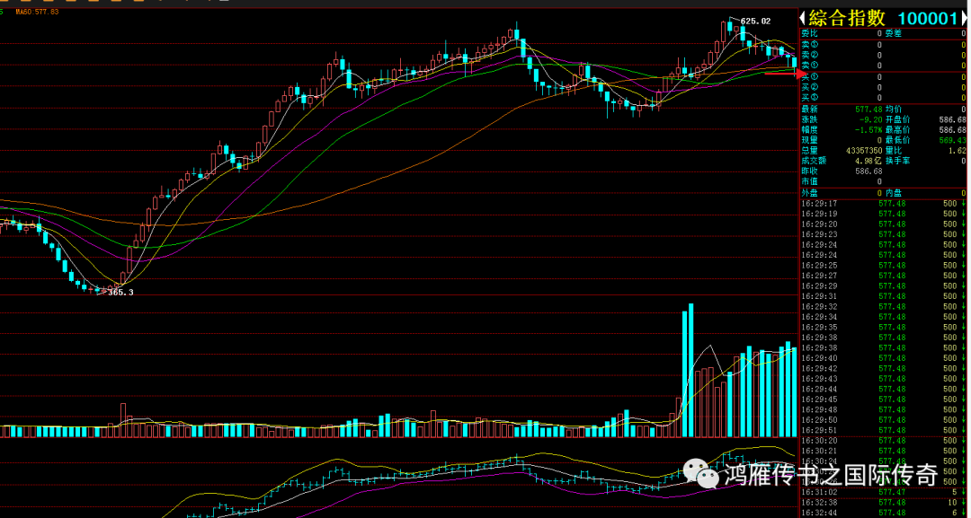This screenshot has width=971, height=518.
Task: Select the 16:29:29 tick row
Action: tap(883, 286)
